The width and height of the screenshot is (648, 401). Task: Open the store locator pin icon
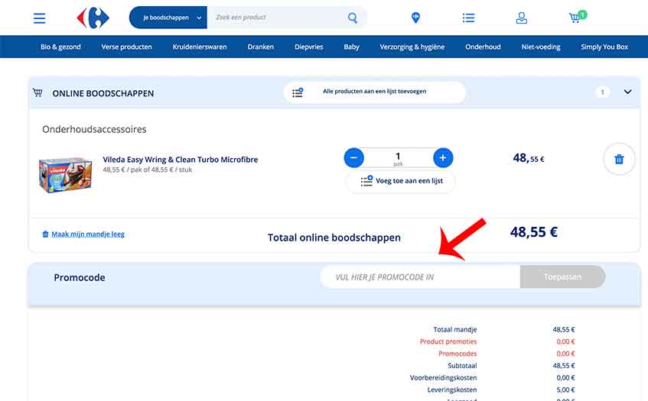pyautogui.click(x=415, y=18)
